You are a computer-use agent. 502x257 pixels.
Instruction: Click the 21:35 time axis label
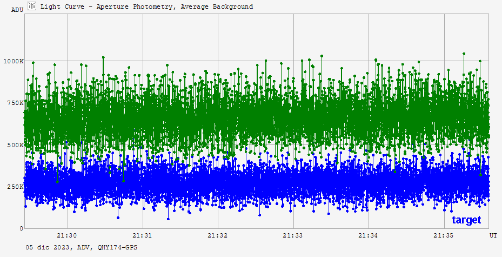pyautogui.click(x=444, y=235)
